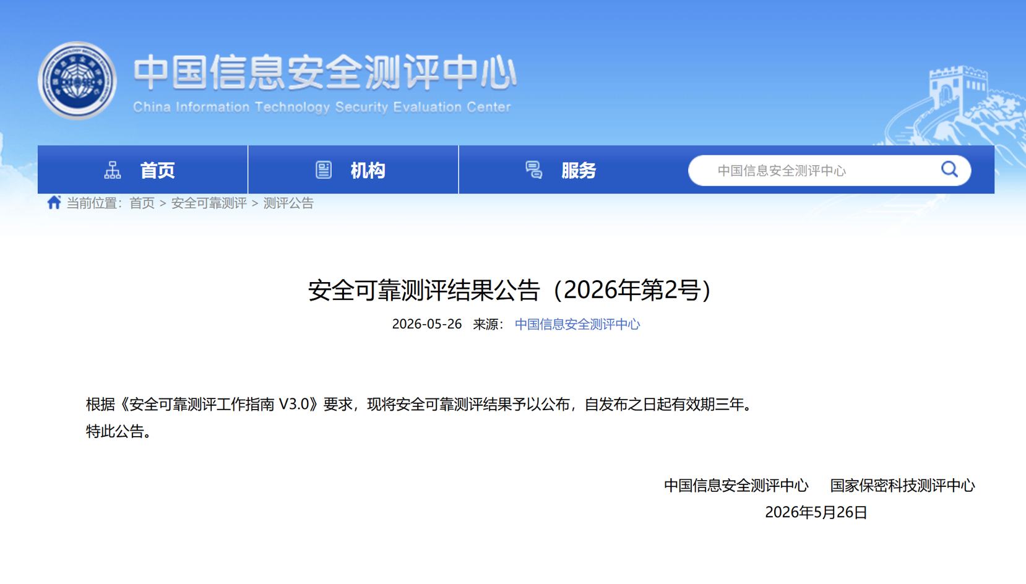Screen dimensions: 1026x584
Task: Open 安全可靠测评 breadcrumb link
Action: (x=209, y=204)
